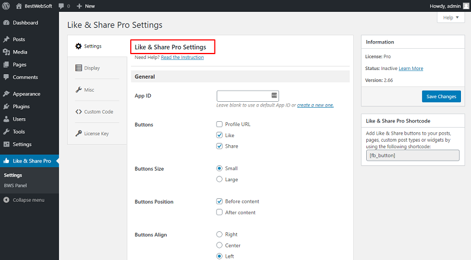The height and width of the screenshot is (260, 471).
Task: Click the BestWebSoft site name
Action: (x=38, y=6)
